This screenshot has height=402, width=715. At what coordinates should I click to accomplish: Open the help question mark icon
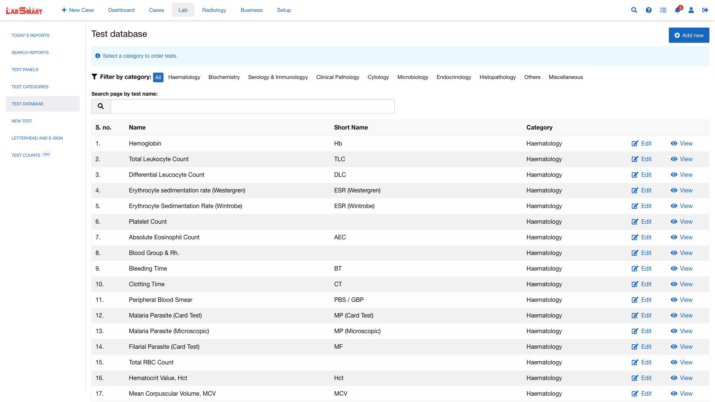pos(648,10)
